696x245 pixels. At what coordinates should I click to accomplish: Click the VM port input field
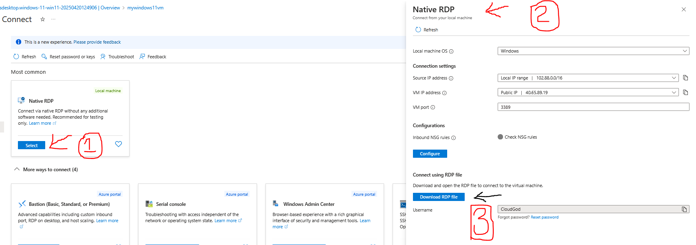coord(593,107)
